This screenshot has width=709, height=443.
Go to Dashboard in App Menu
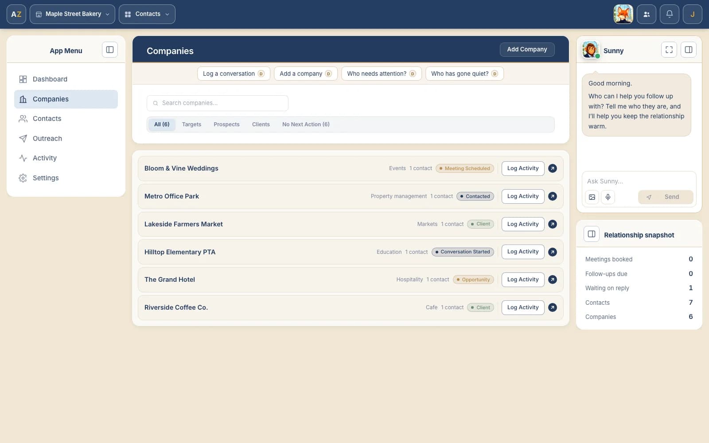click(66, 79)
